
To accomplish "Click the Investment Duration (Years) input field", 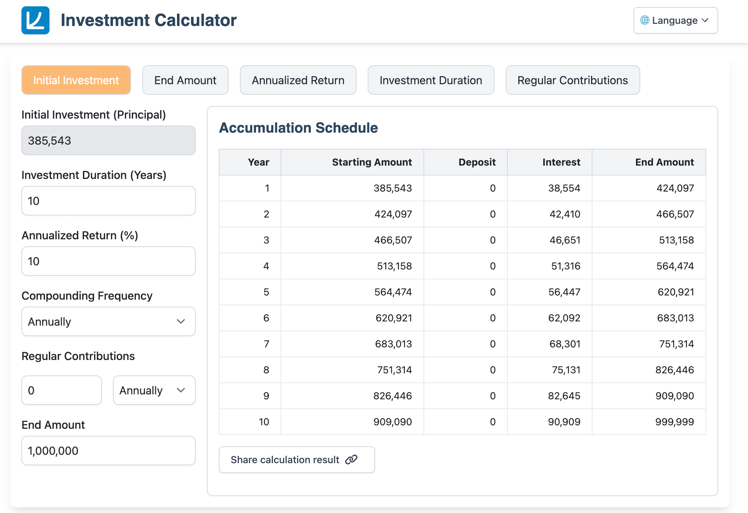I will 108,200.
